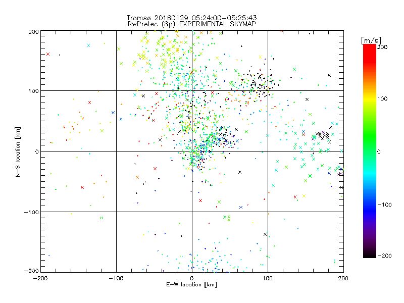This screenshot has width=404, height=303.
Task: Click the y-axis tick label '100'
Action: 33,91
